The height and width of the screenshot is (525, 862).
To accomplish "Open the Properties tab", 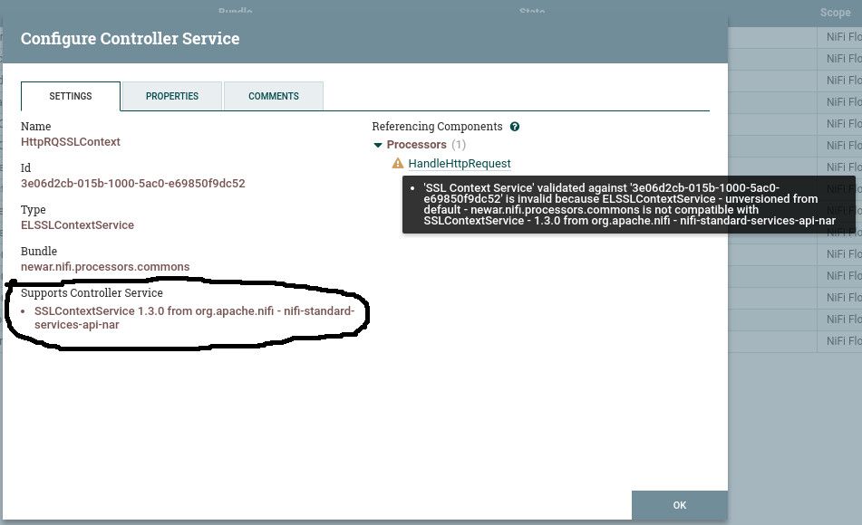I will click(x=172, y=96).
